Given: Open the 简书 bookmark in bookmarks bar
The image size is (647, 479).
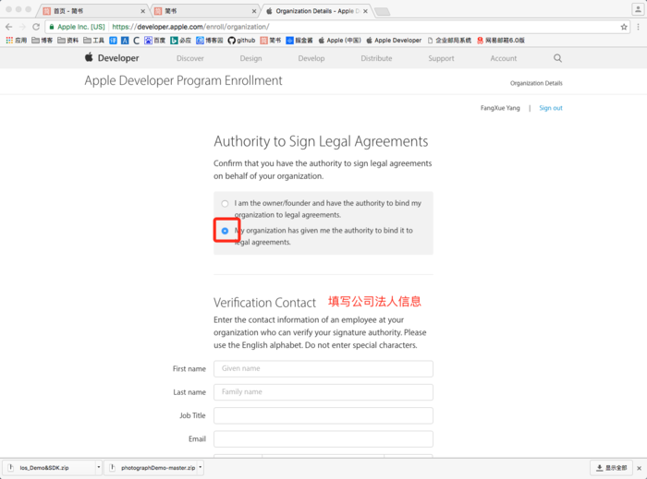Looking at the screenshot, I should 270,41.
